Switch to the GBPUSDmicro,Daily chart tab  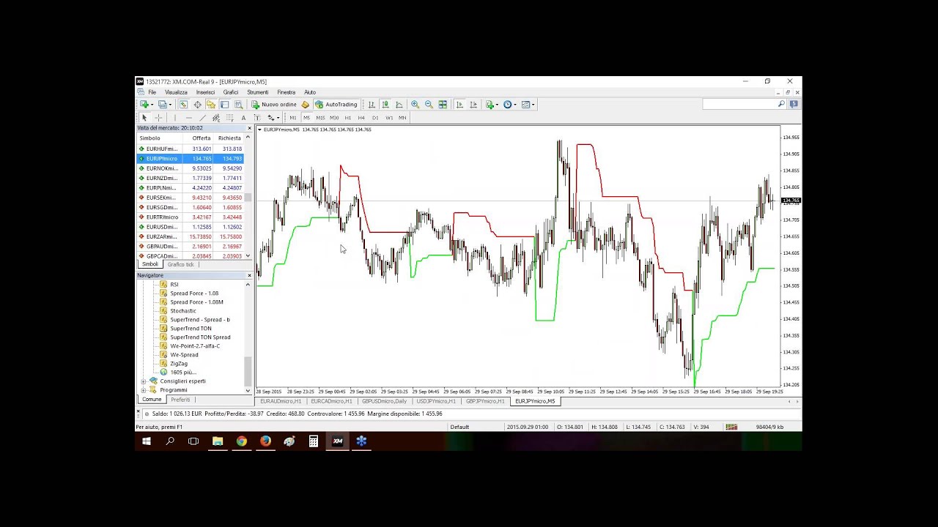pos(384,401)
